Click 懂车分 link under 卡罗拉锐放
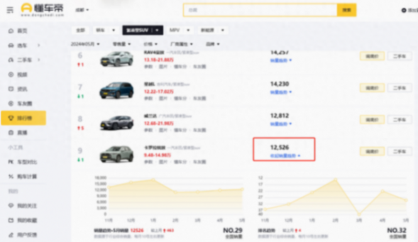The image size is (418, 242). tap(180, 162)
